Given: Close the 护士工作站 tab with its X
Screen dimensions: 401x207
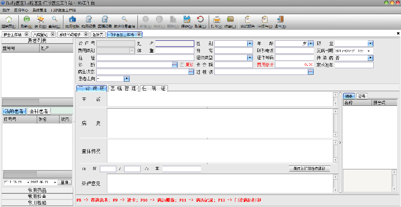Looking at the screenshot, I should 26,34.
